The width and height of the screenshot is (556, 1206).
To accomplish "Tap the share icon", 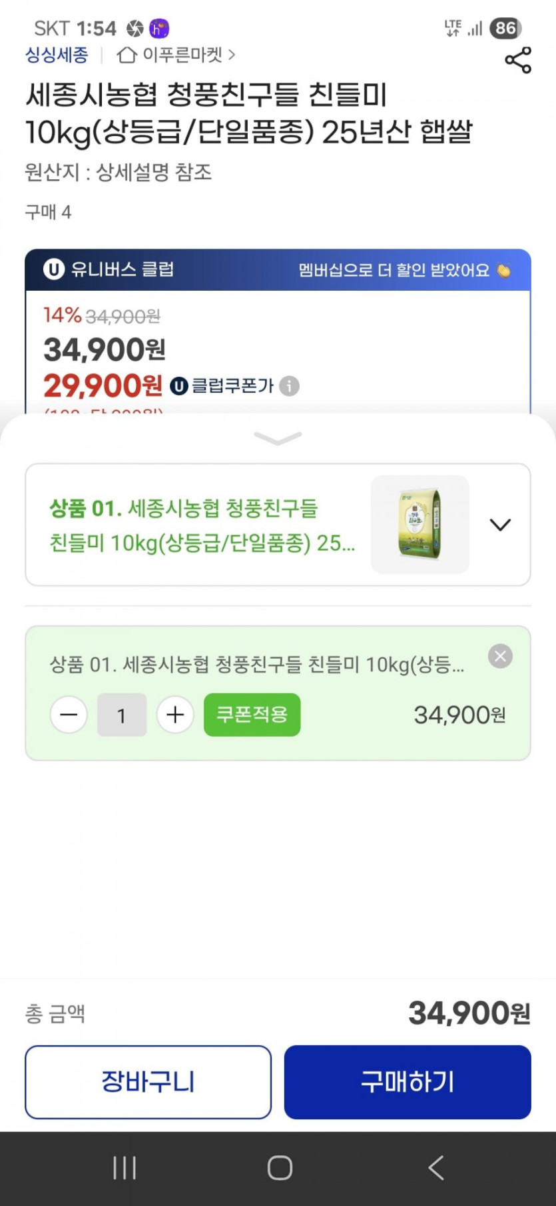I will coord(518,60).
